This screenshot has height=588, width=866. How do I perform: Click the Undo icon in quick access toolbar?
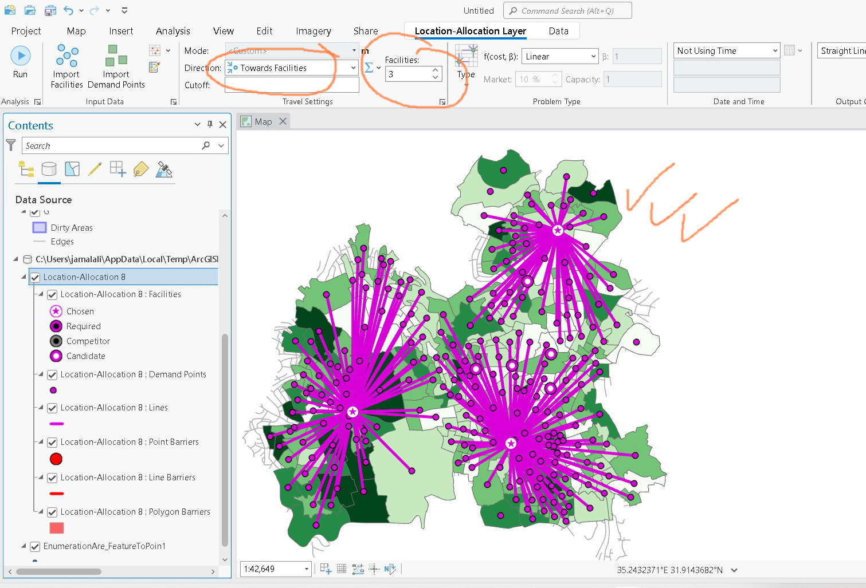69,10
